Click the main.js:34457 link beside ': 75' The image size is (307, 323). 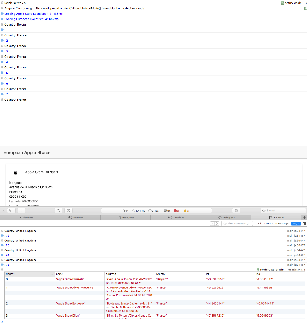296,265
